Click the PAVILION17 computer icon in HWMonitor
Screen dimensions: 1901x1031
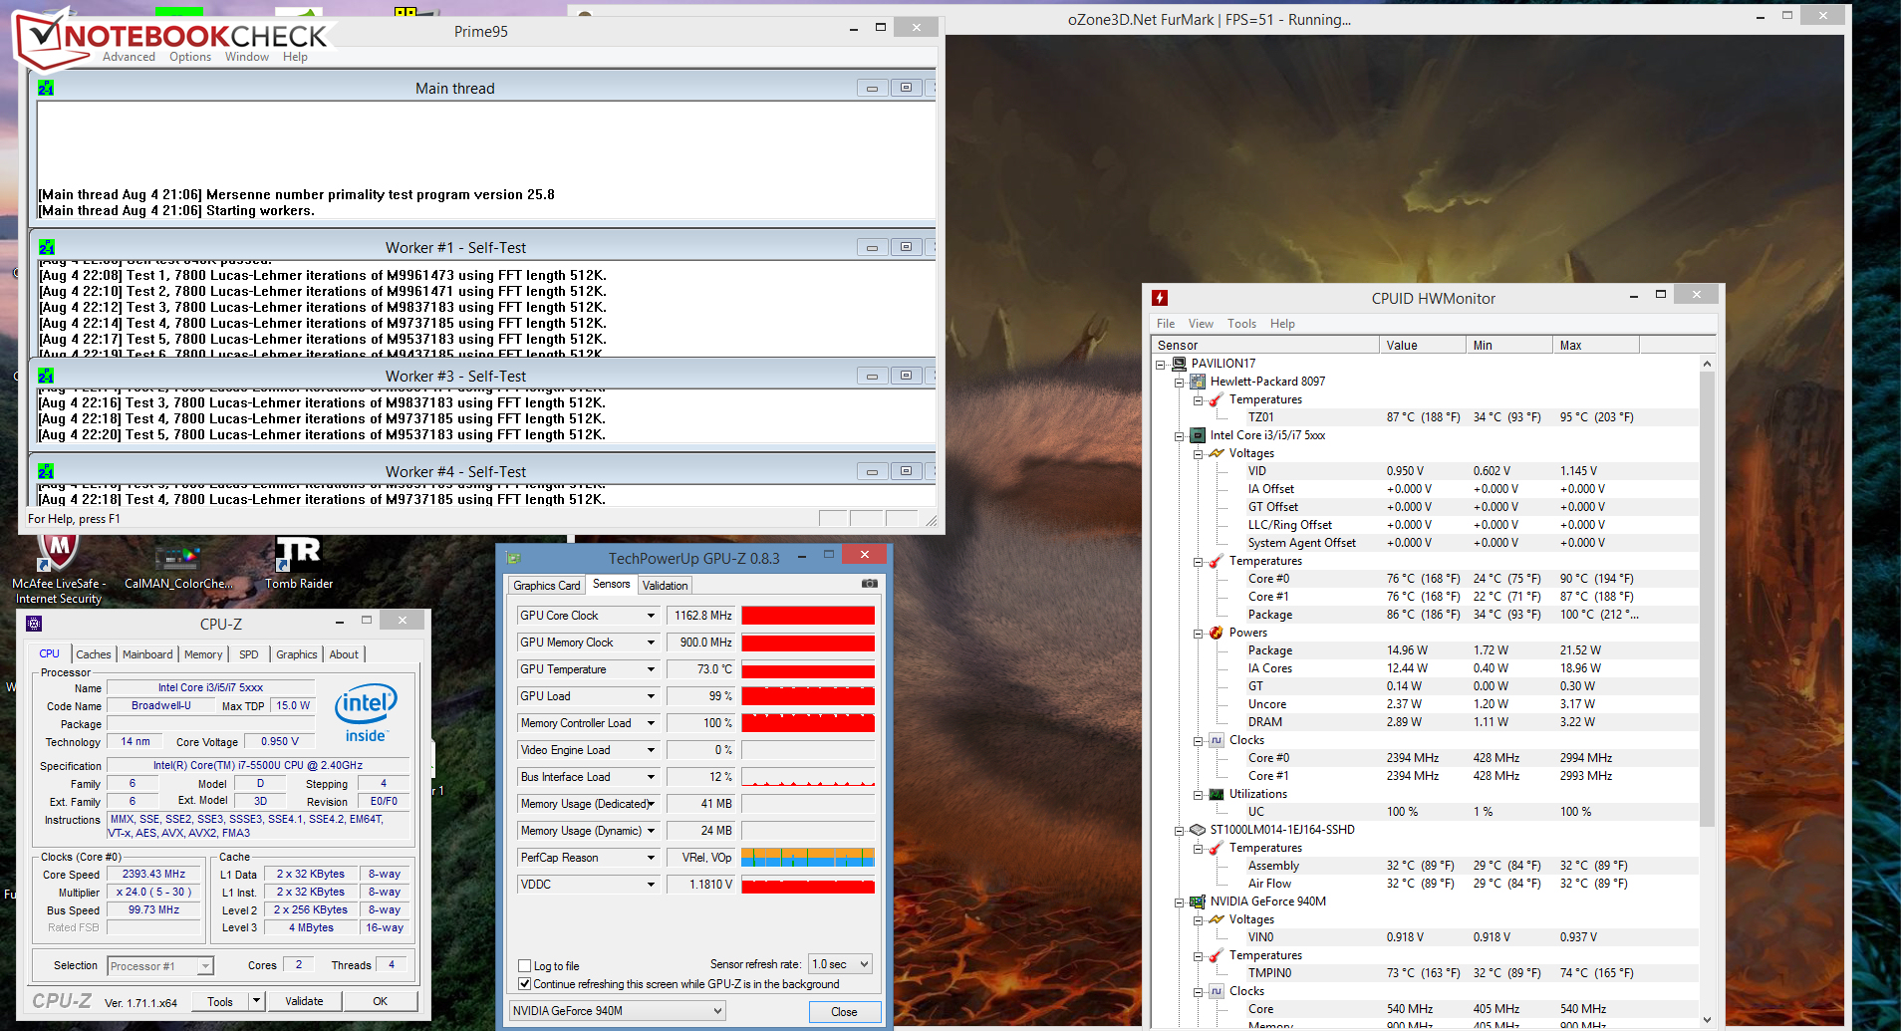[x=1180, y=364]
